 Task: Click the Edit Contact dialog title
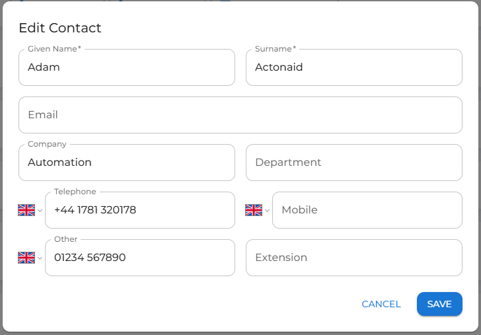(60, 28)
